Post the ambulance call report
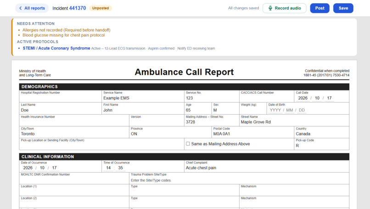 (320, 8)
